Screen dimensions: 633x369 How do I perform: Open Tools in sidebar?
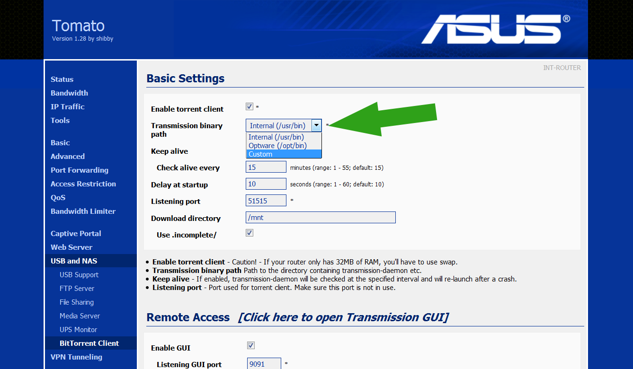pyautogui.click(x=60, y=121)
